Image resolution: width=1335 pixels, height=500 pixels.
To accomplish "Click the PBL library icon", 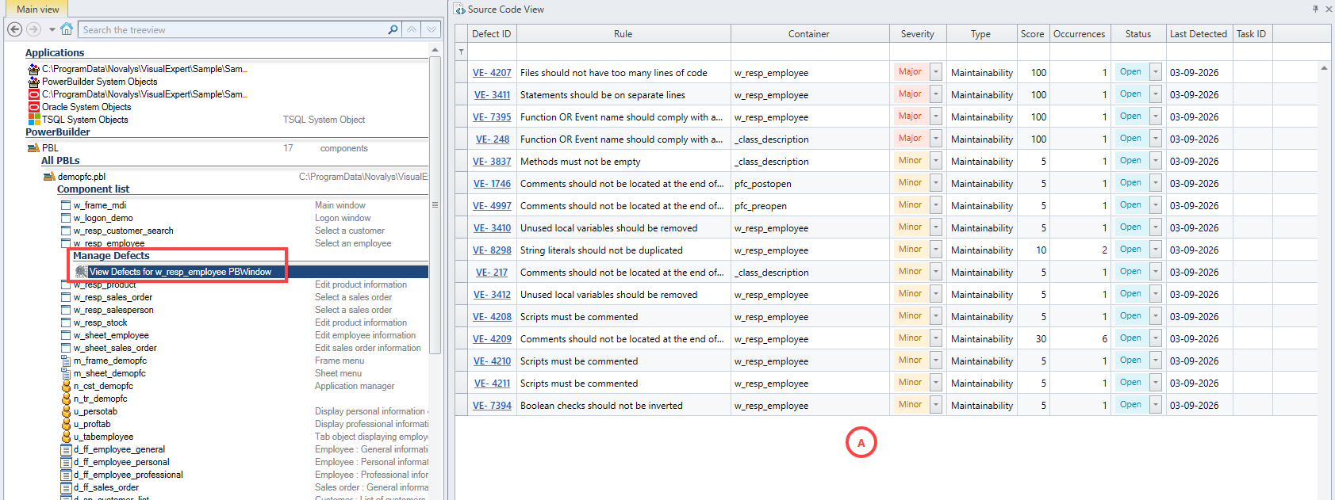I will (x=33, y=148).
